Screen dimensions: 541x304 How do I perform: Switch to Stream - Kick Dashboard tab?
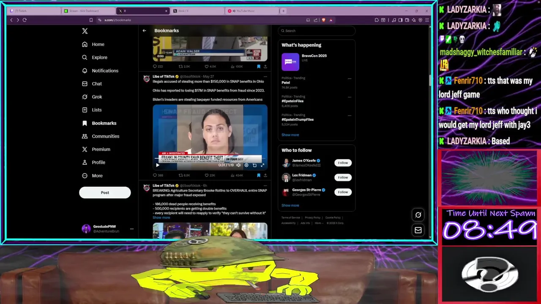pyautogui.click(x=88, y=11)
